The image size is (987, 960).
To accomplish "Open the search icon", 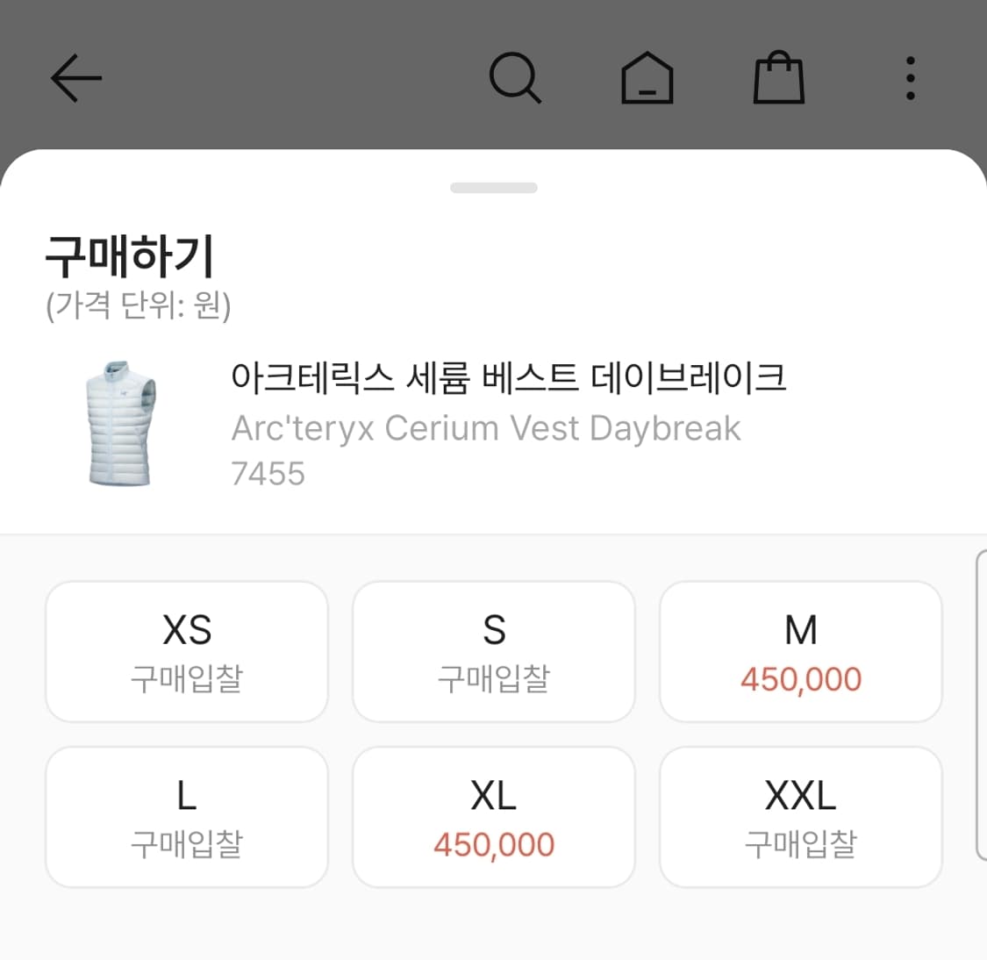I will point(516,76).
